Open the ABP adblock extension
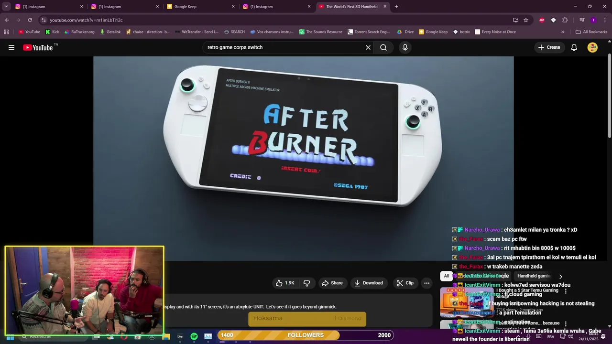 click(x=542, y=20)
